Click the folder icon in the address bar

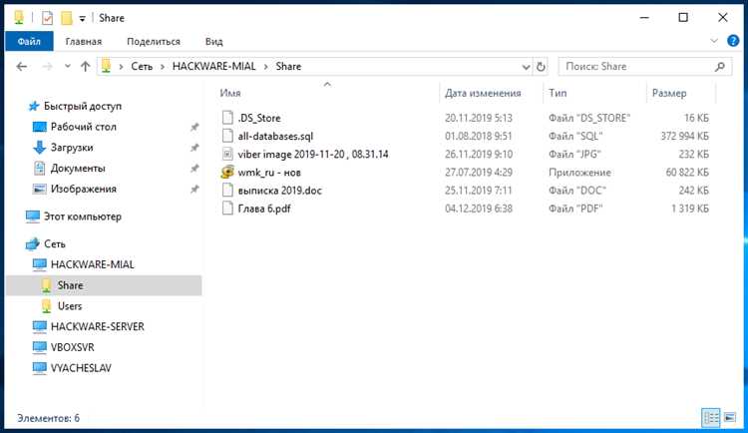107,67
